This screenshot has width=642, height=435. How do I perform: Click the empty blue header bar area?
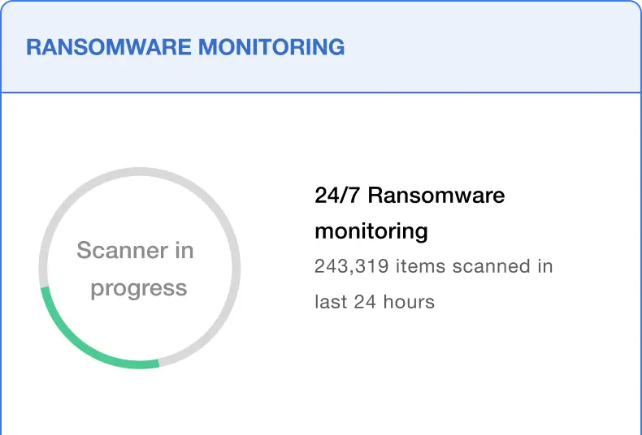click(488, 47)
